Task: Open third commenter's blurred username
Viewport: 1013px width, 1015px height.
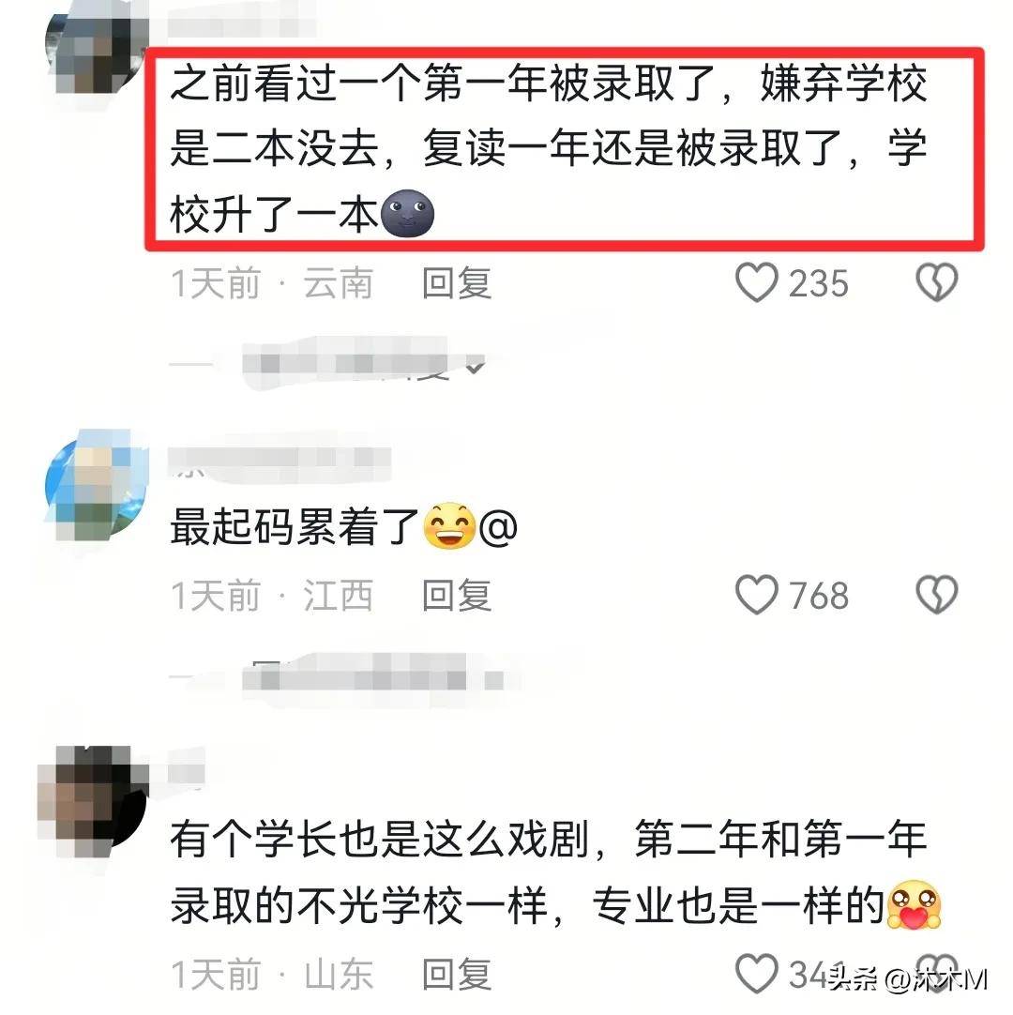Action: 187,772
